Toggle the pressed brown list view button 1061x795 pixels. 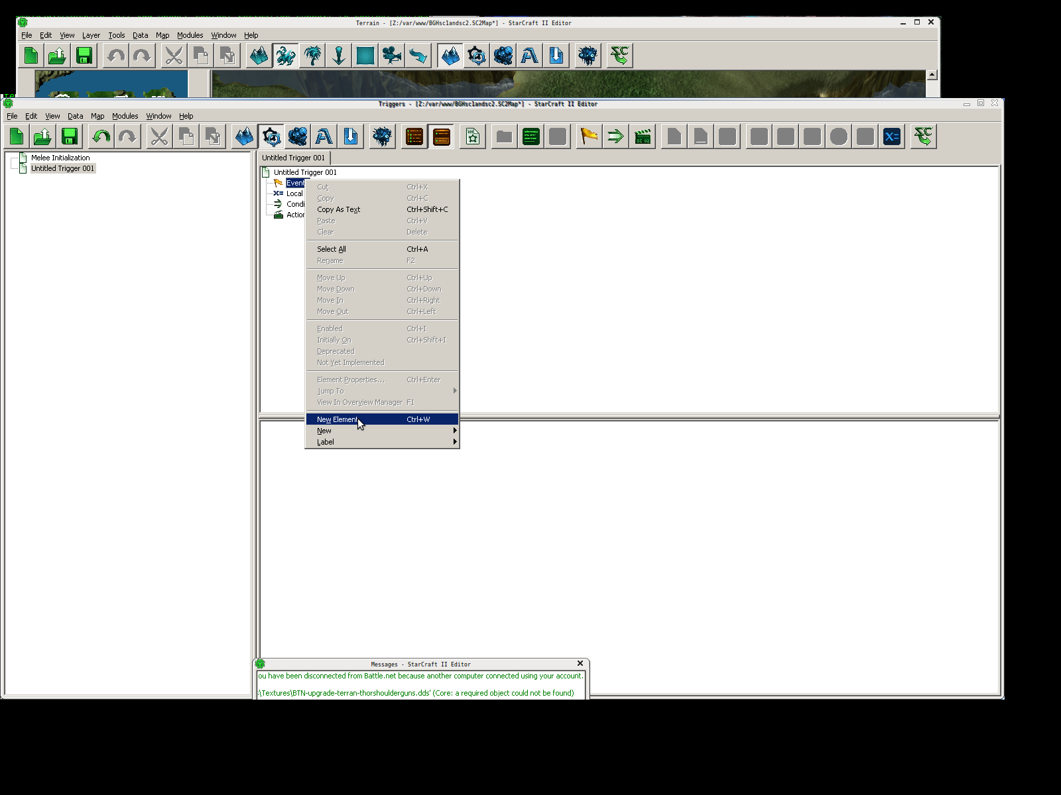pos(441,136)
